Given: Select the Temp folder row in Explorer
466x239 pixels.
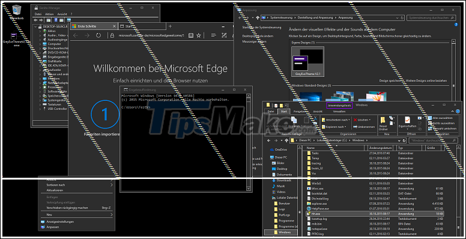Looking at the screenshot, I should [375, 158].
